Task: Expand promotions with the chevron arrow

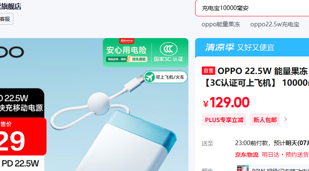Action: pos(286,119)
